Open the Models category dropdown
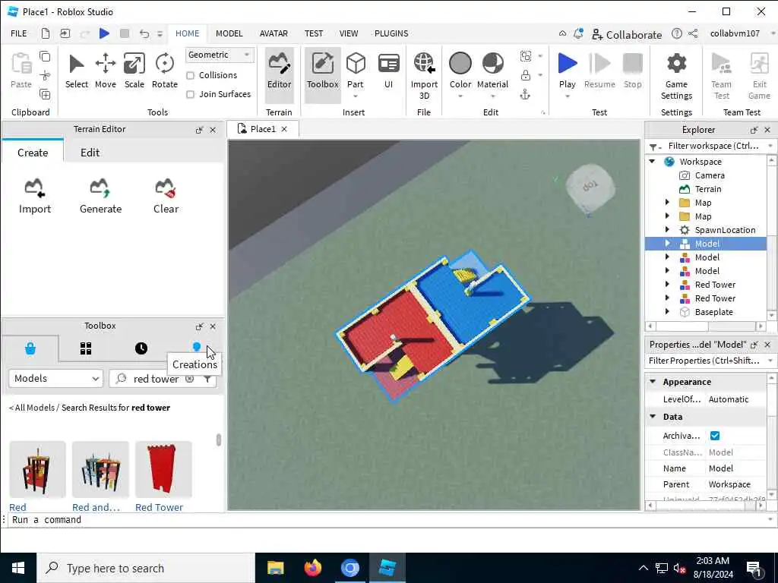The width and height of the screenshot is (778, 583). pyautogui.click(x=55, y=378)
